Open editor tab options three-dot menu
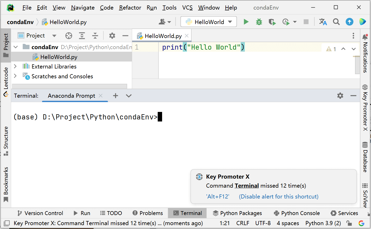 point(353,36)
